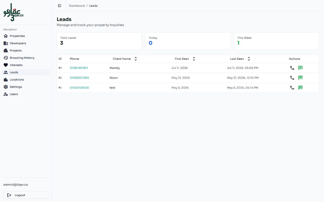Click the 3qar.co logo

13,12
